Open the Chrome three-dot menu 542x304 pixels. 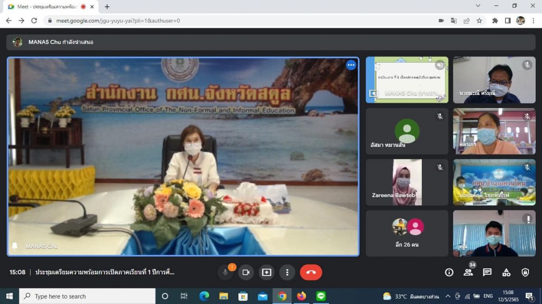533,21
